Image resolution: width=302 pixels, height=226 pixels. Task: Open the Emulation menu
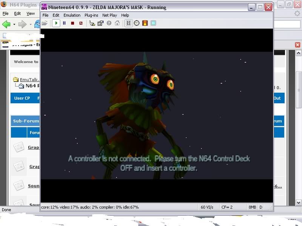72,15
